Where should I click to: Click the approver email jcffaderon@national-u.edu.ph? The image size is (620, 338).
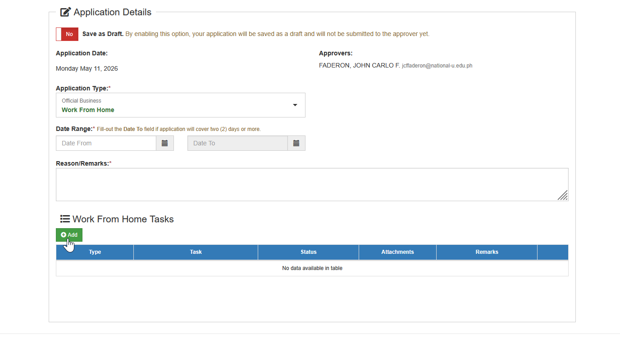coord(437,66)
